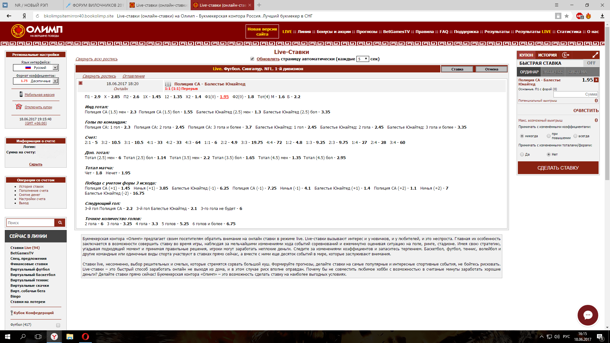Open the Windows Start menu
Image resolution: width=610 pixels, height=343 pixels.
coord(8,337)
